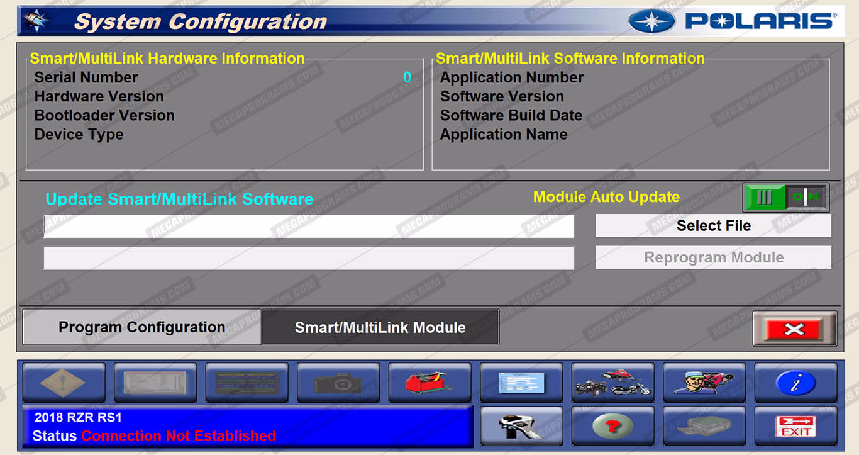The width and height of the screenshot is (859, 455).
Task: Click the 2018 RZR RS1 vehicle text
Action: pos(78,417)
